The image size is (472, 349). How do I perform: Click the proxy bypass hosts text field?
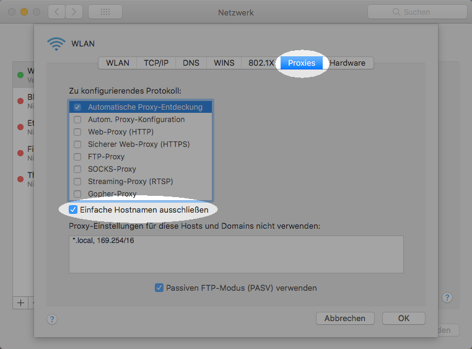236,254
